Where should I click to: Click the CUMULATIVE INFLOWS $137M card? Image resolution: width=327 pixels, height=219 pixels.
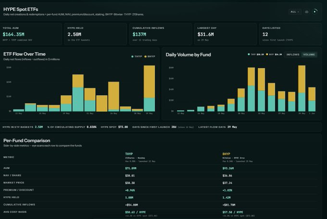(x=161, y=34)
